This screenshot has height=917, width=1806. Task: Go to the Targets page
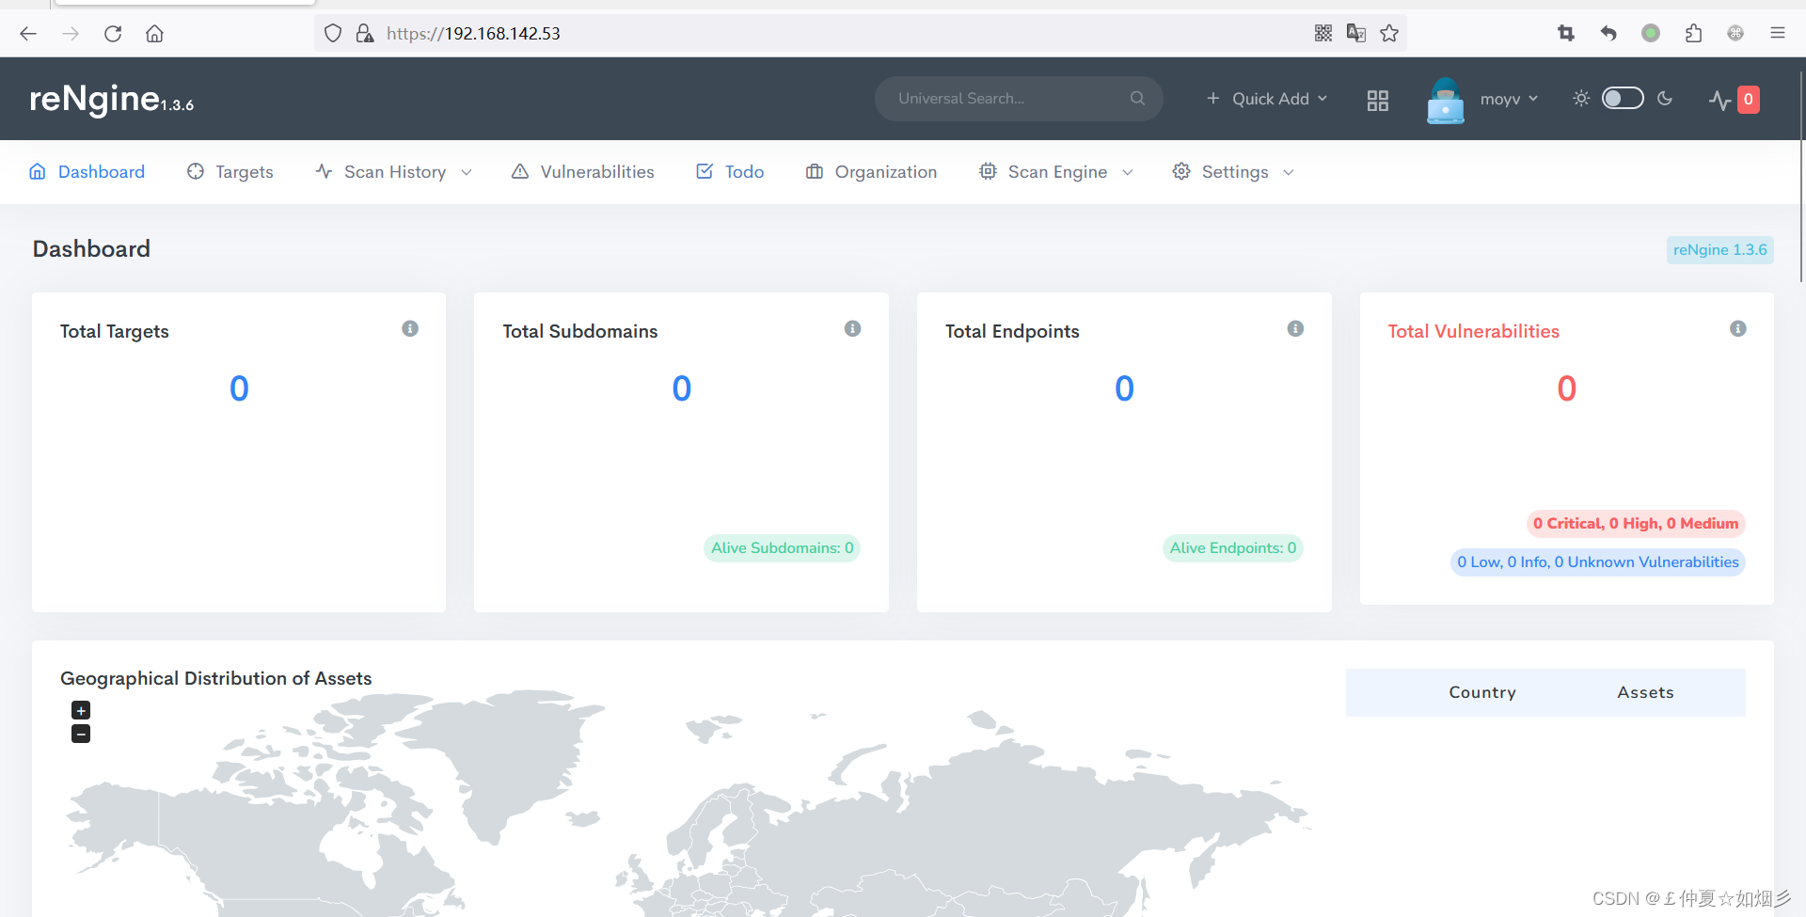pyautogui.click(x=230, y=172)
